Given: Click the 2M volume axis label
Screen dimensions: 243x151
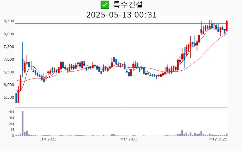Looking at the screenshot, I should [x=12, y=124].
